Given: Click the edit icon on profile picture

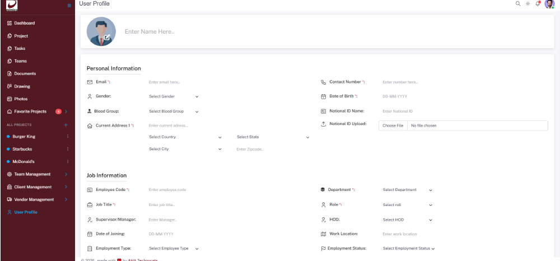Looking at the screenshot, I should tap(108, 38).
